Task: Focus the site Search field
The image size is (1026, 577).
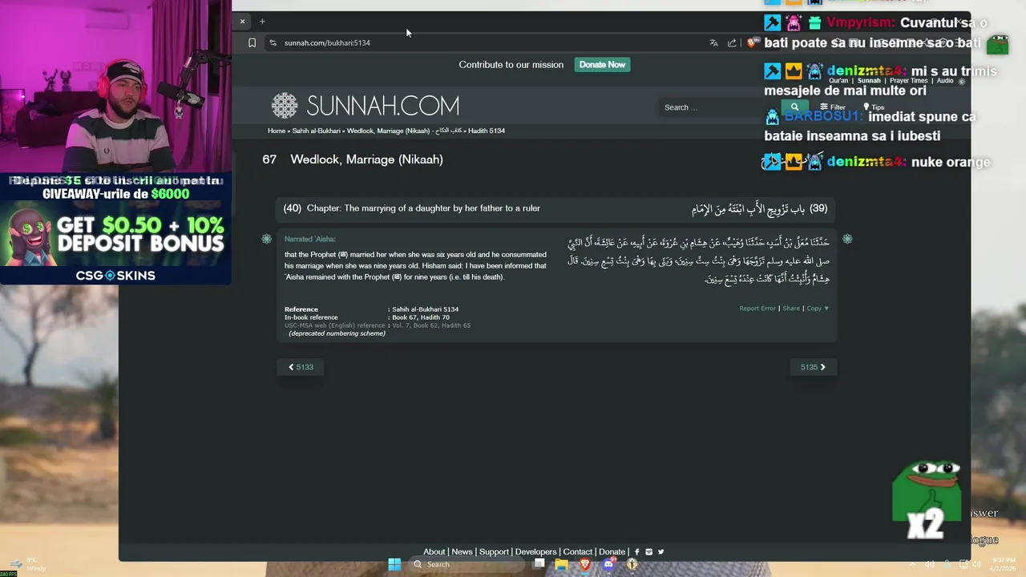Action: tap(720, 107)
